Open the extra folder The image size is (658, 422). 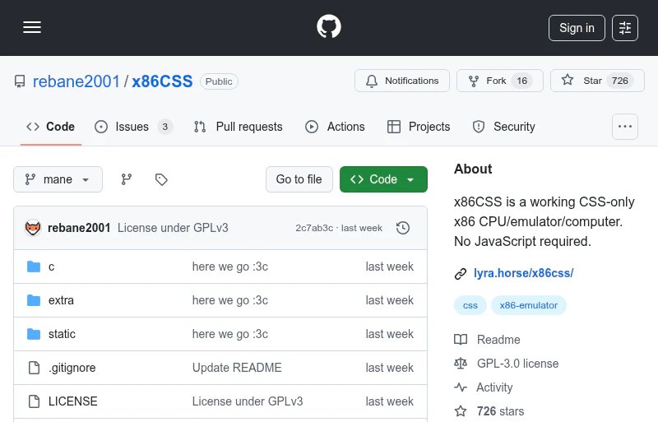click(61, 300)
